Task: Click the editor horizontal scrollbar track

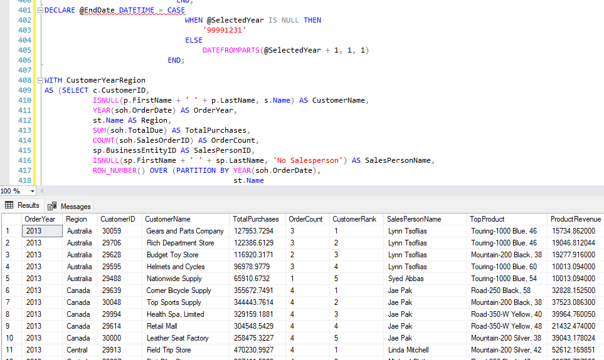Action: (314, 191)
